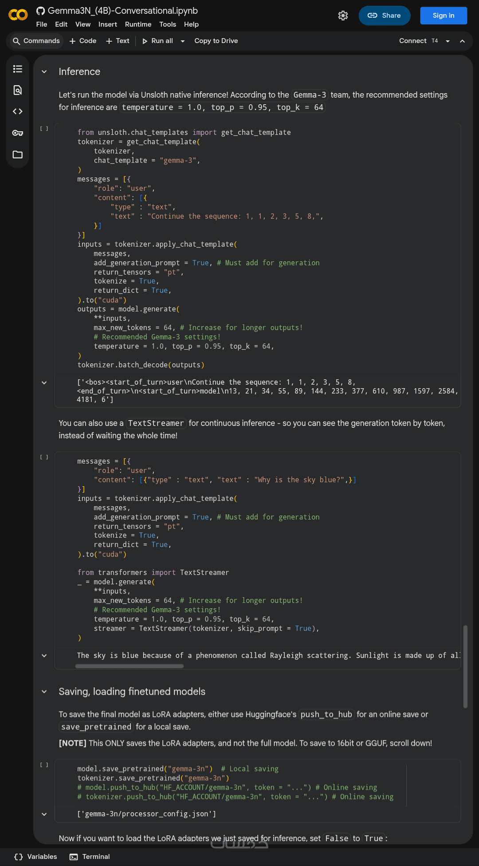Open the Terminal panel
479x866 pixels.
tap(90, 857)
